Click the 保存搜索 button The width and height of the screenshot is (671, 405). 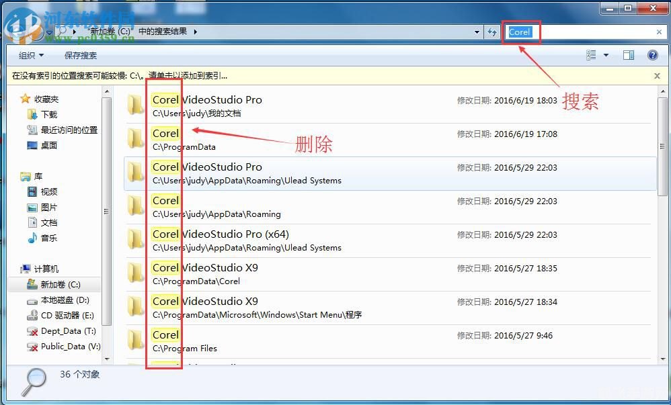pyautogui.click(x=81, y=55)
